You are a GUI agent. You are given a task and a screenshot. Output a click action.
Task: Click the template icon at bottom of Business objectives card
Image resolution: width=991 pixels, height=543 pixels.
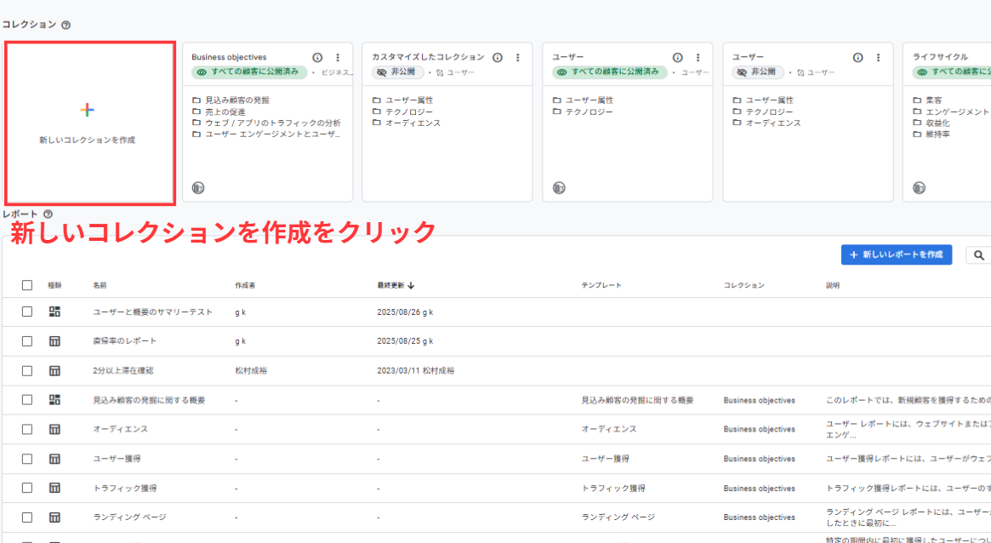[198, 188]
